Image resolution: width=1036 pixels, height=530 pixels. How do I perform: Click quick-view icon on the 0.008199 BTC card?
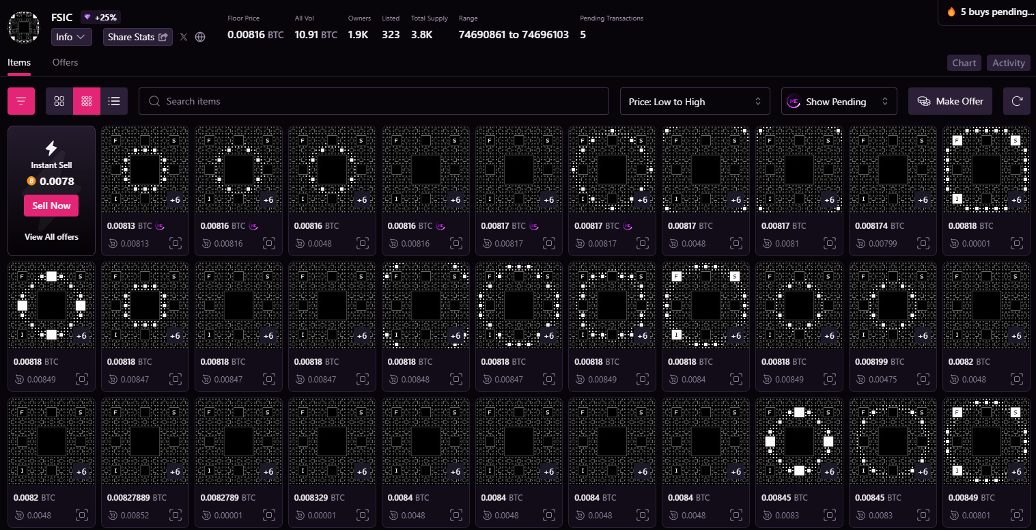click(x=923, y=379)
